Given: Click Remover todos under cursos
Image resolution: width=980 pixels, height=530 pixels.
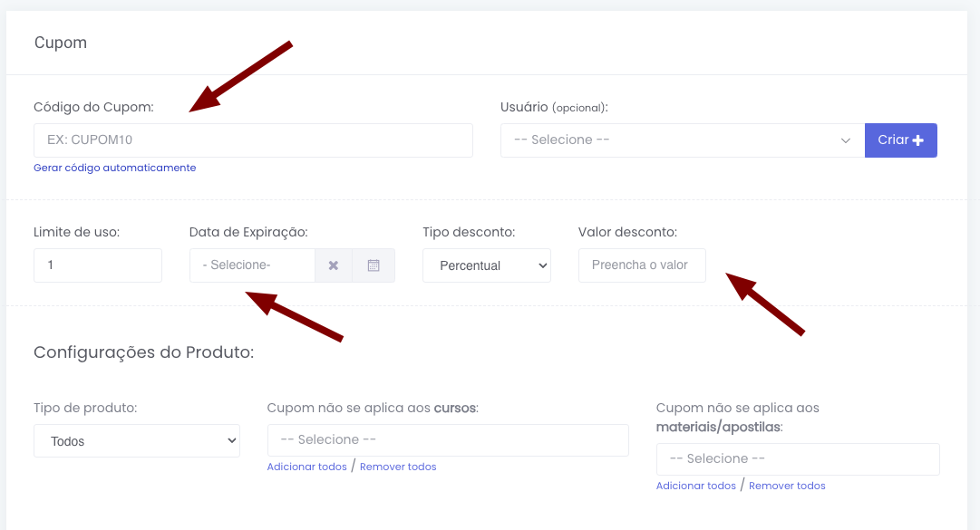Looking at the screenshot, I should [x=398, y=467].
